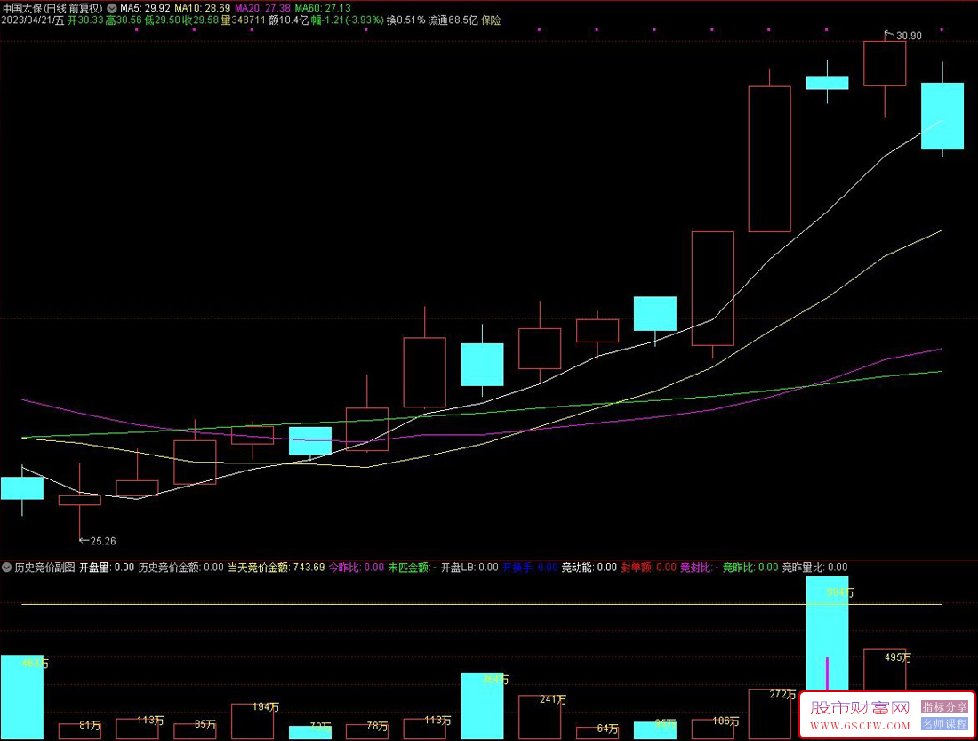The width and height of the screenshot is (978, 741).
Task: Select the auction bar labeled 70万
Action: tap(310, 733)
